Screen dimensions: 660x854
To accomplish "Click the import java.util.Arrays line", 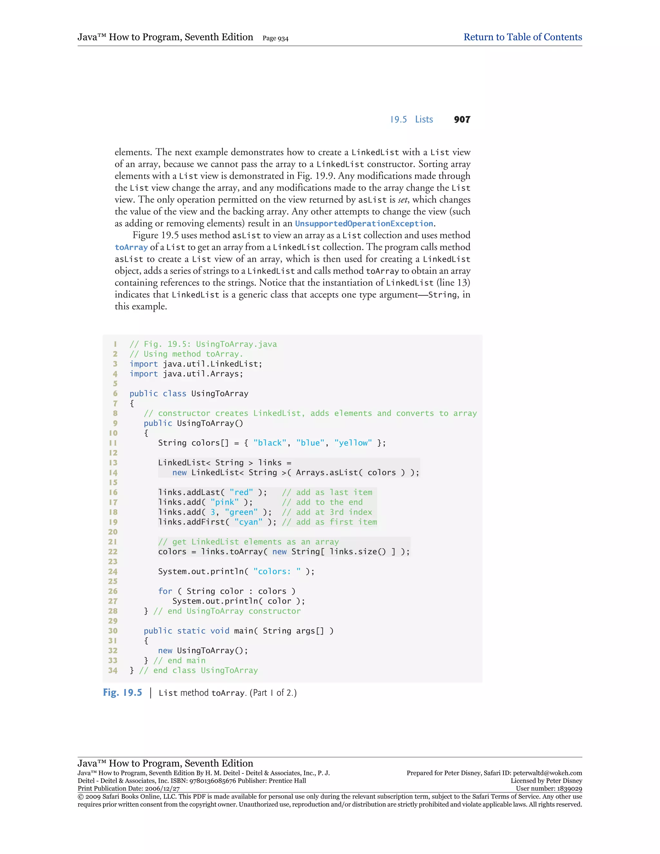I will 186,374.
